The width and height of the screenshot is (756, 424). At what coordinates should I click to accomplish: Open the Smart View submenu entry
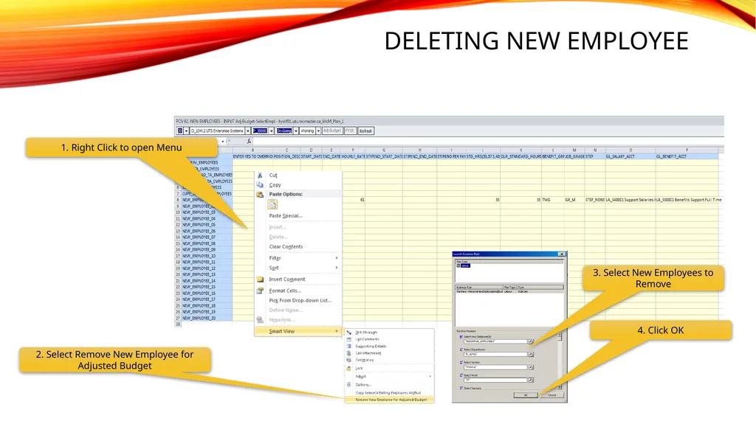298,332
